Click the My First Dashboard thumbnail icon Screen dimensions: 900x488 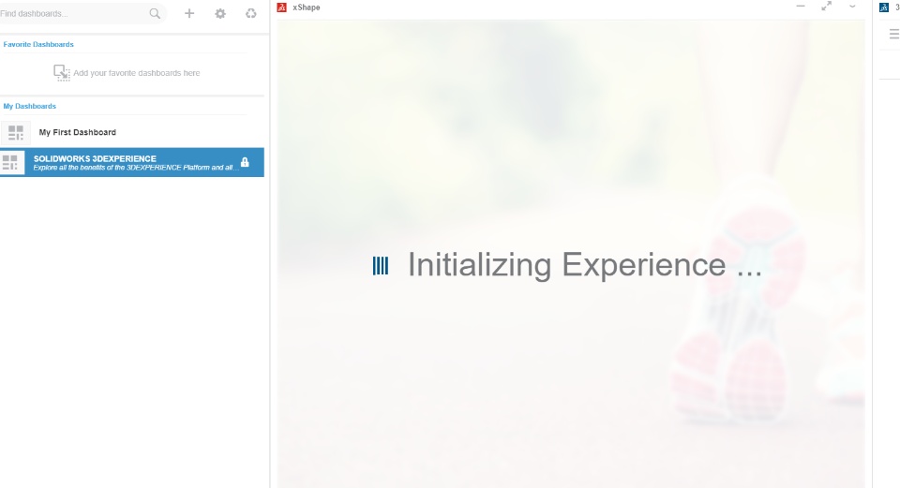coord(16,133)
